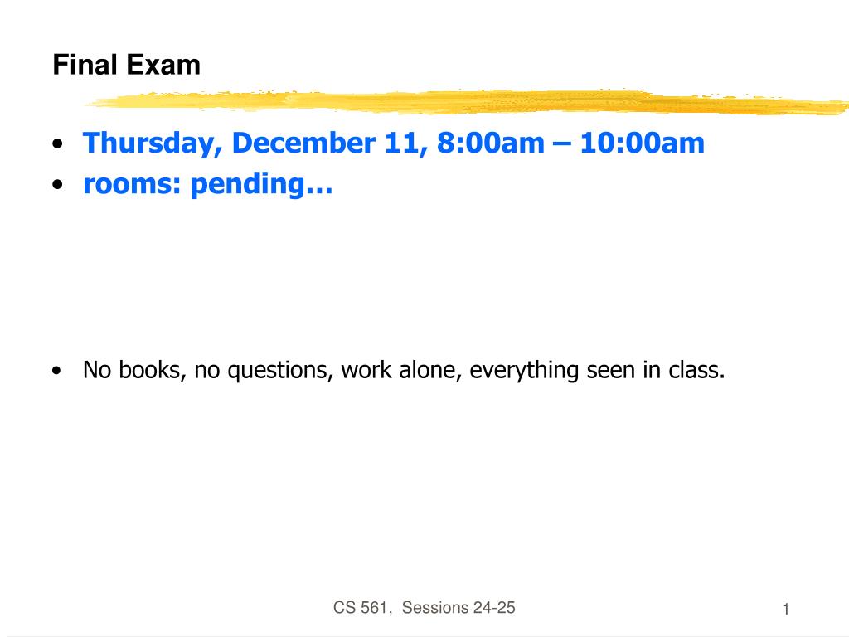The height and width of the screenshot is (637, 849).
Task: Click the bullet dot before "No books"
Action: (57, 371)
